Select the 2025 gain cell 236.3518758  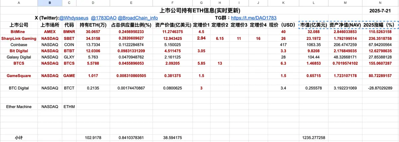[381, 39]
